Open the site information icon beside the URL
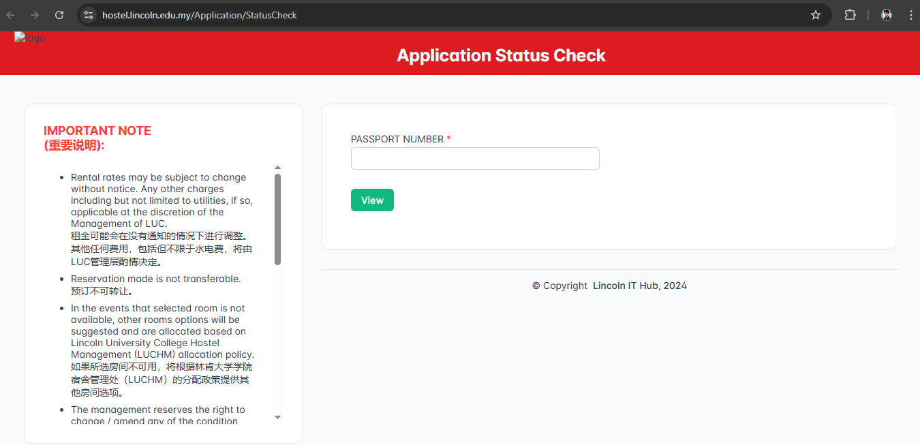Viewport: 920px width, 445px height. click(88, 15)
